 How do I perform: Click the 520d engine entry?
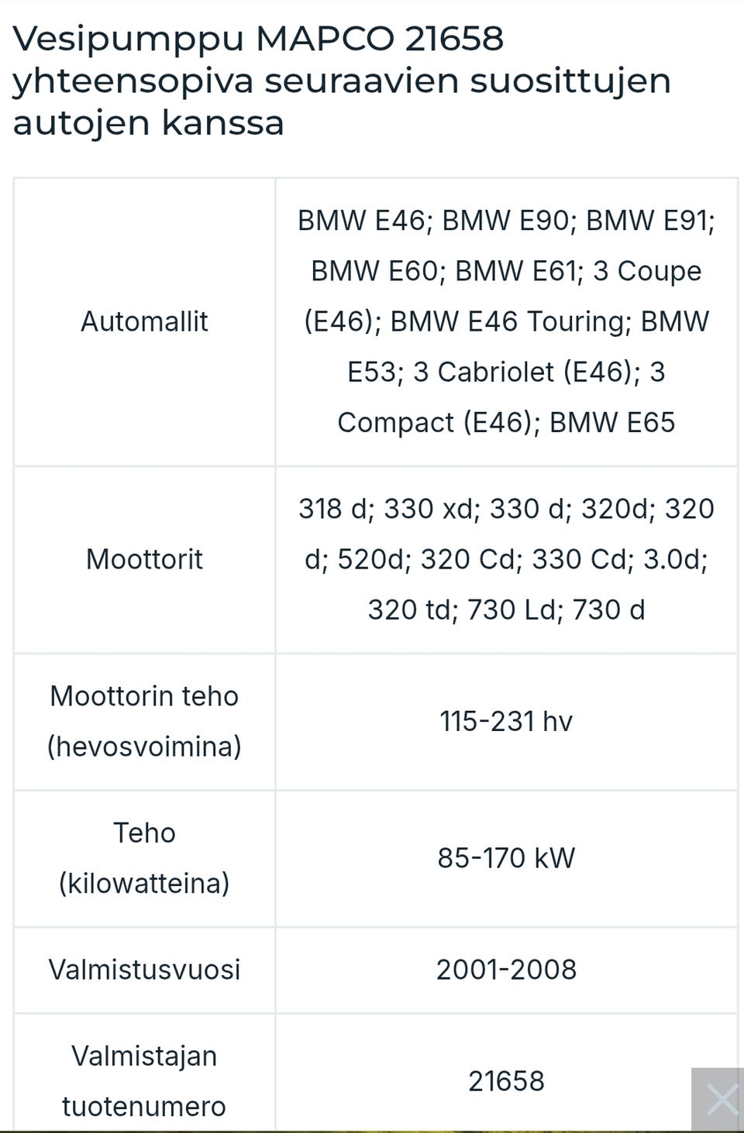point(374,559)
